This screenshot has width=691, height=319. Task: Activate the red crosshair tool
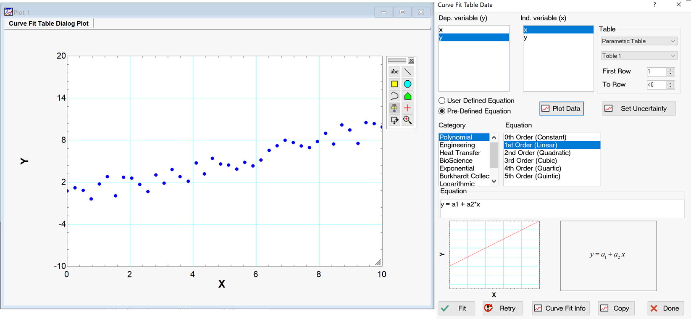pyautogui.click(x=407, y=108)
